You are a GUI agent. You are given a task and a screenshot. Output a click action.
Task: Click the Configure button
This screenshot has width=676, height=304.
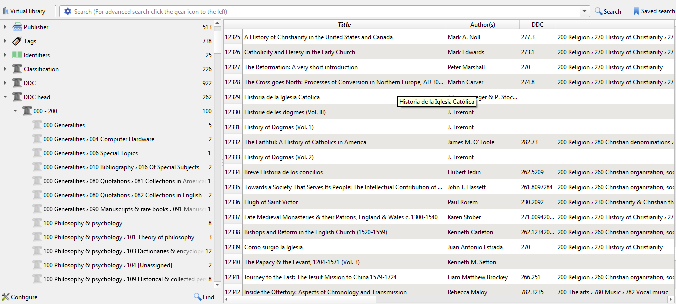pyautogui.click(x=20, y=297)
